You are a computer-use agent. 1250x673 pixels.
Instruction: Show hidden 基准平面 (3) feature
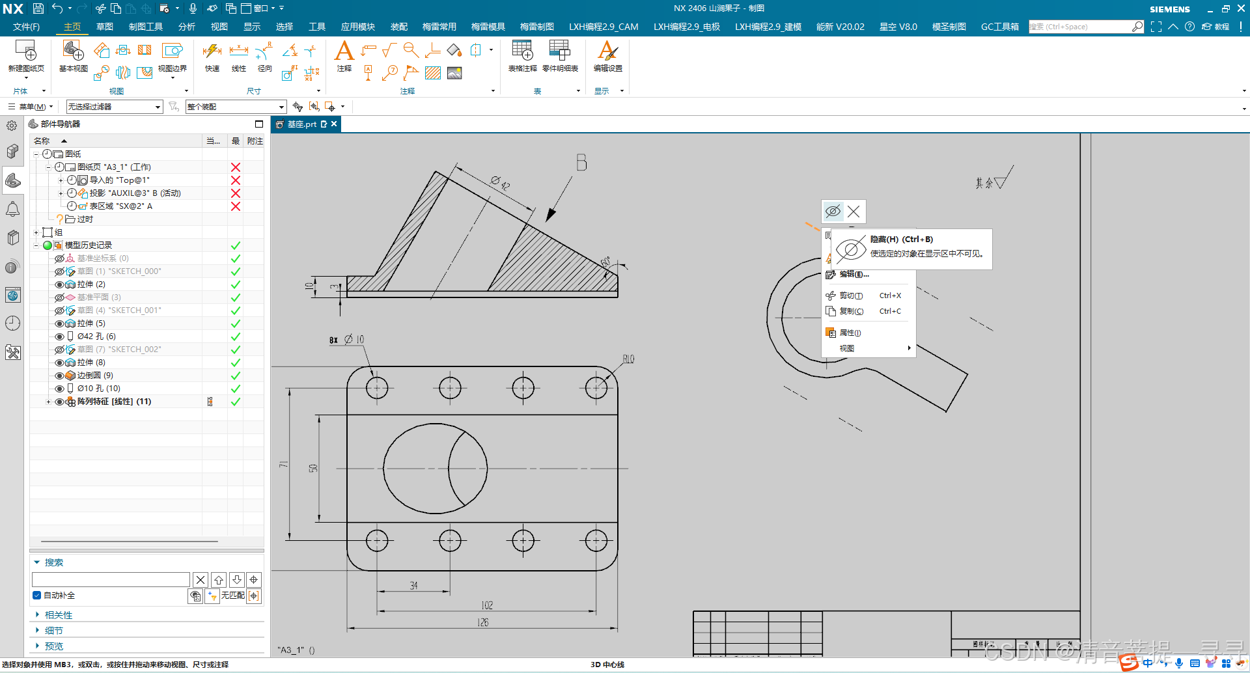pyautogui.click(x=60, y=297)
